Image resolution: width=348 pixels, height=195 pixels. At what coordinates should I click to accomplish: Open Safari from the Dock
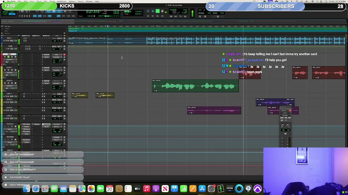36,188
